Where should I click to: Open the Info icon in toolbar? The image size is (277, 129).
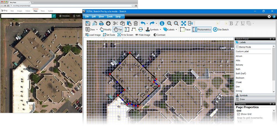click(162, 24)
